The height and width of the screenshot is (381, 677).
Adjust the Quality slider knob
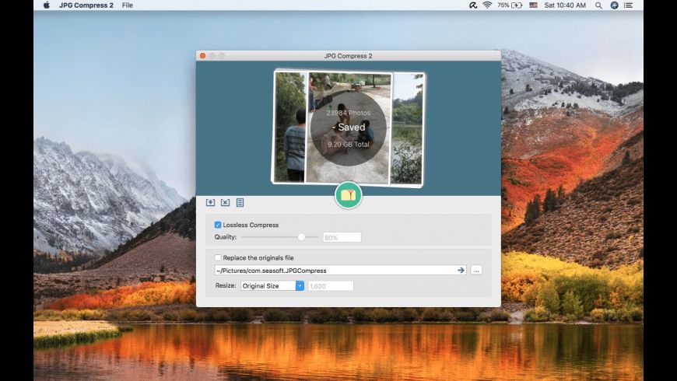point(301,237)
